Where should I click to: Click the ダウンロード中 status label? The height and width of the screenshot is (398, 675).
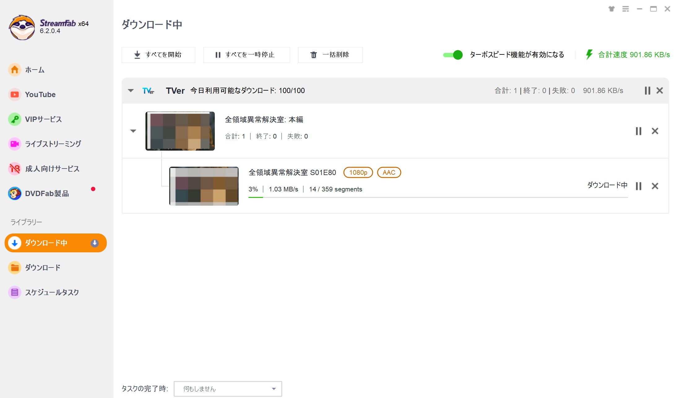pos(607,185)
